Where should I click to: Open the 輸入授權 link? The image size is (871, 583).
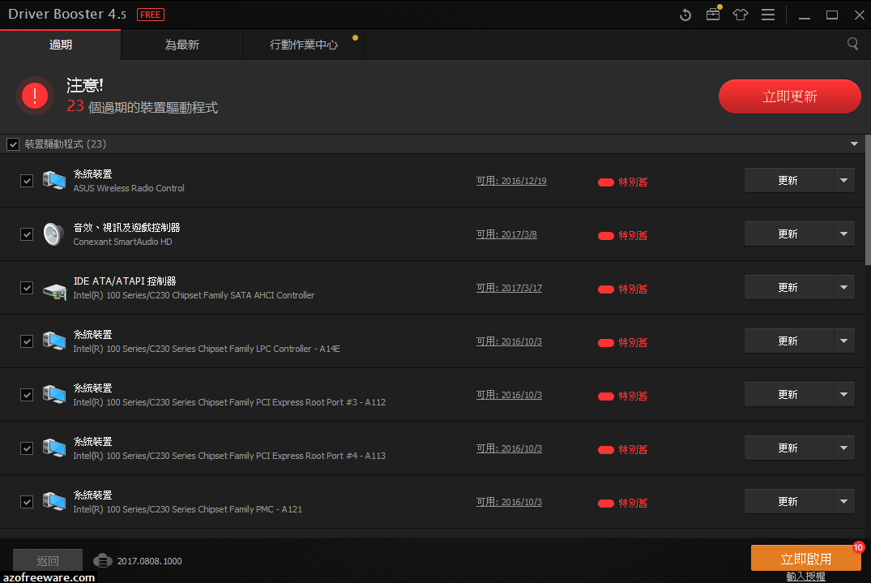[805, 577]
